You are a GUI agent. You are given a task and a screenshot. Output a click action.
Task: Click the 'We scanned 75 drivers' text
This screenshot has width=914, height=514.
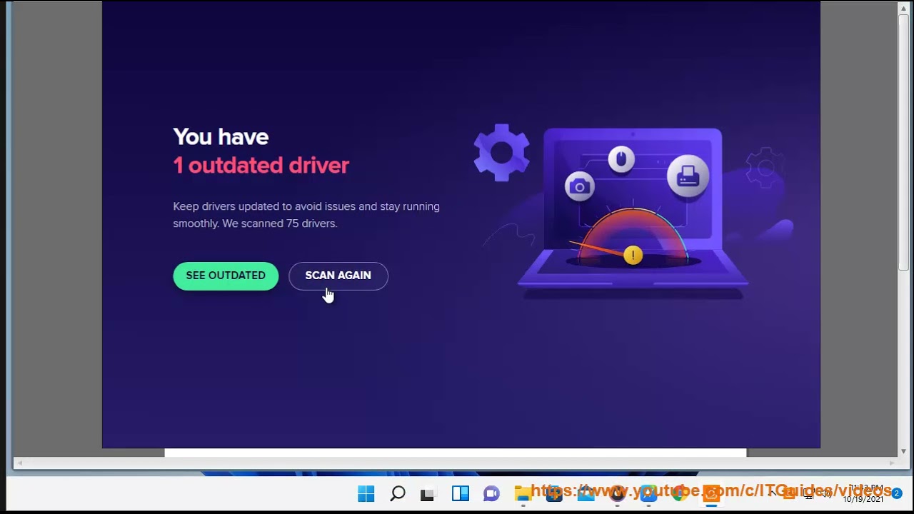click(279, 223)
